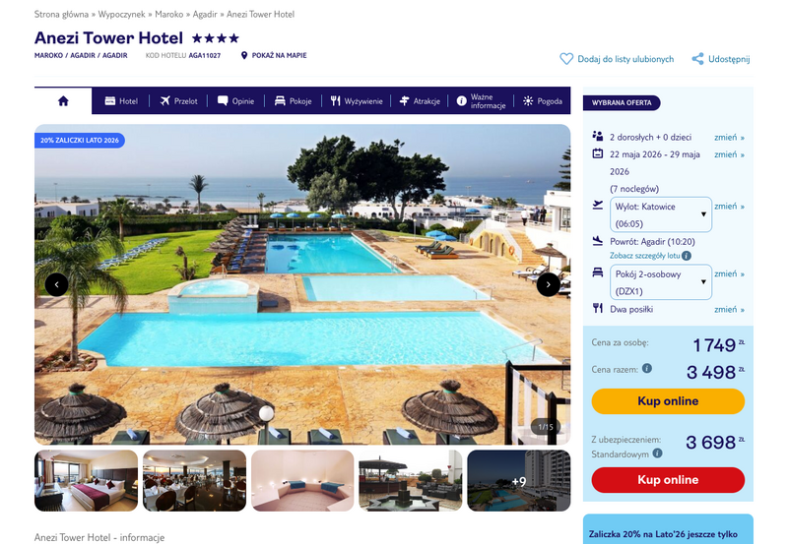Click info icon beside Cena razem

(647, 368)
